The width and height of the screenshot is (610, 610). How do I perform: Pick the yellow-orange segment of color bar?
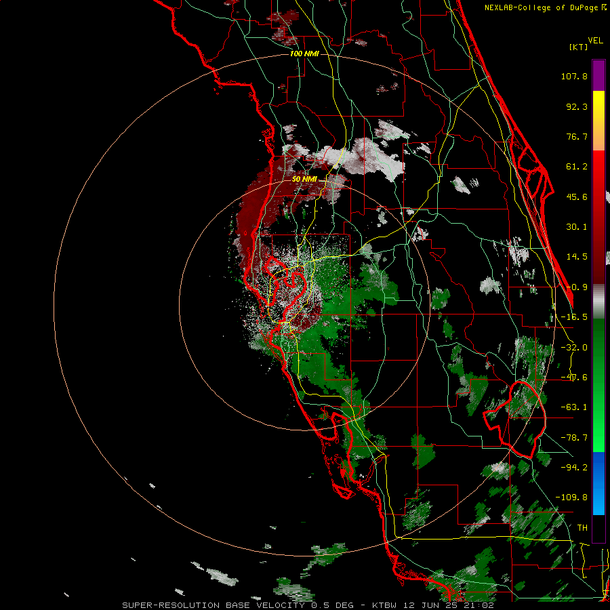[x=598, y=121]
